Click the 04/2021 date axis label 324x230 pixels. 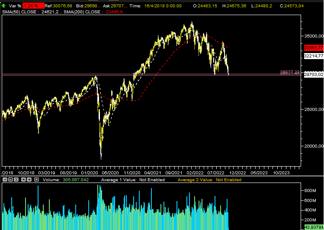[153, 173]
